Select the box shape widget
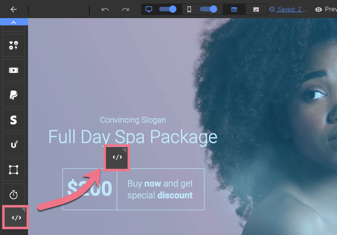This screenshot has width=337, height=235. 14,170
